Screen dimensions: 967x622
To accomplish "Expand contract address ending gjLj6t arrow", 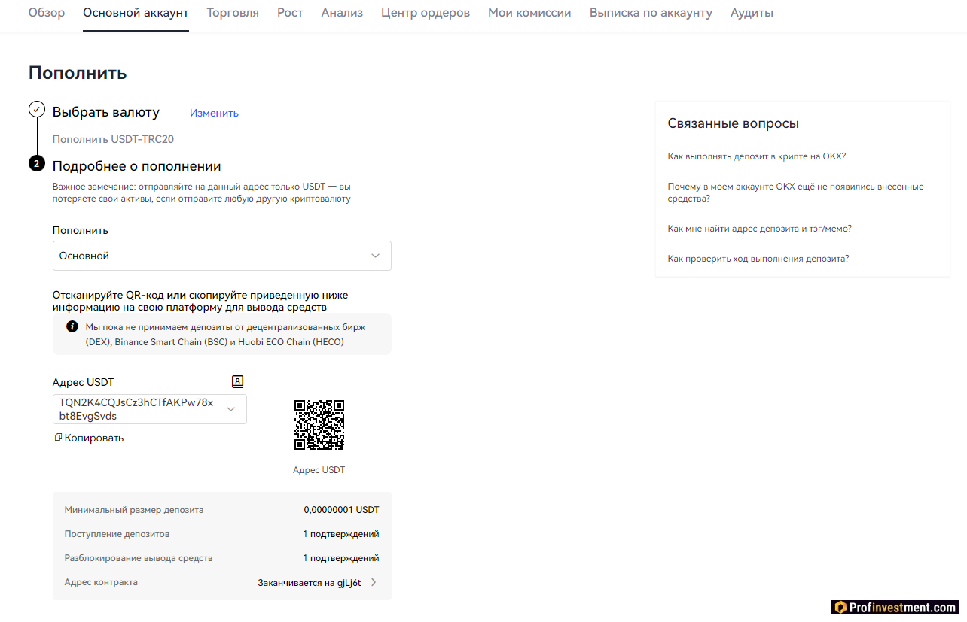I will pyautogui.click(x=374, y=582).
